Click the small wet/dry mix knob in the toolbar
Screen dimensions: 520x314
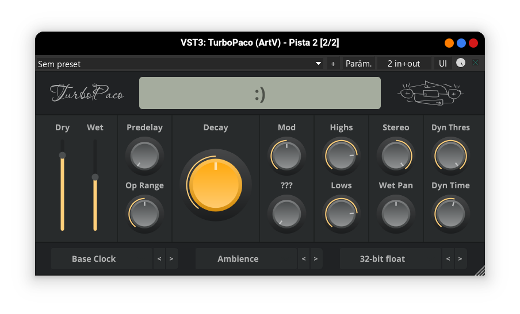pos(460,63)
